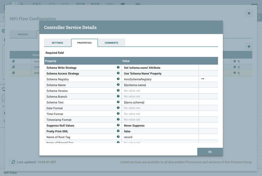
Task: Add a new property using the plus icon
Action: pos(249,46)
